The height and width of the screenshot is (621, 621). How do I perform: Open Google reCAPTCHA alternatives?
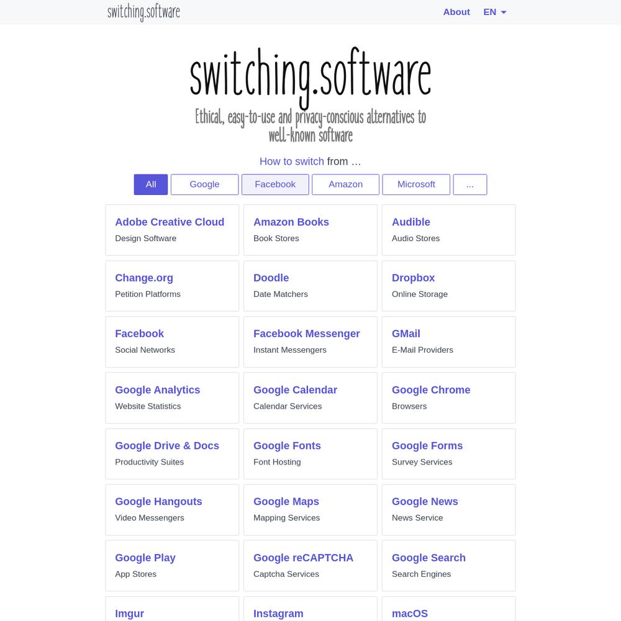[x=310, y=566]
